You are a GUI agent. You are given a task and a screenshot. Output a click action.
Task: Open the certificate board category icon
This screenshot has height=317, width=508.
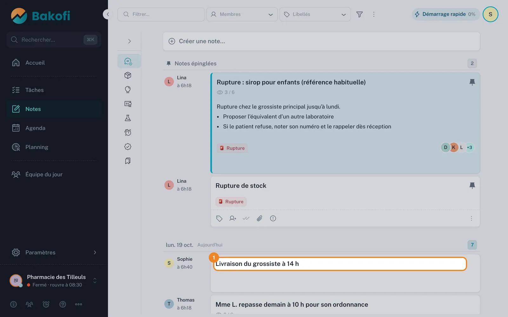click(x=128, y=104)
